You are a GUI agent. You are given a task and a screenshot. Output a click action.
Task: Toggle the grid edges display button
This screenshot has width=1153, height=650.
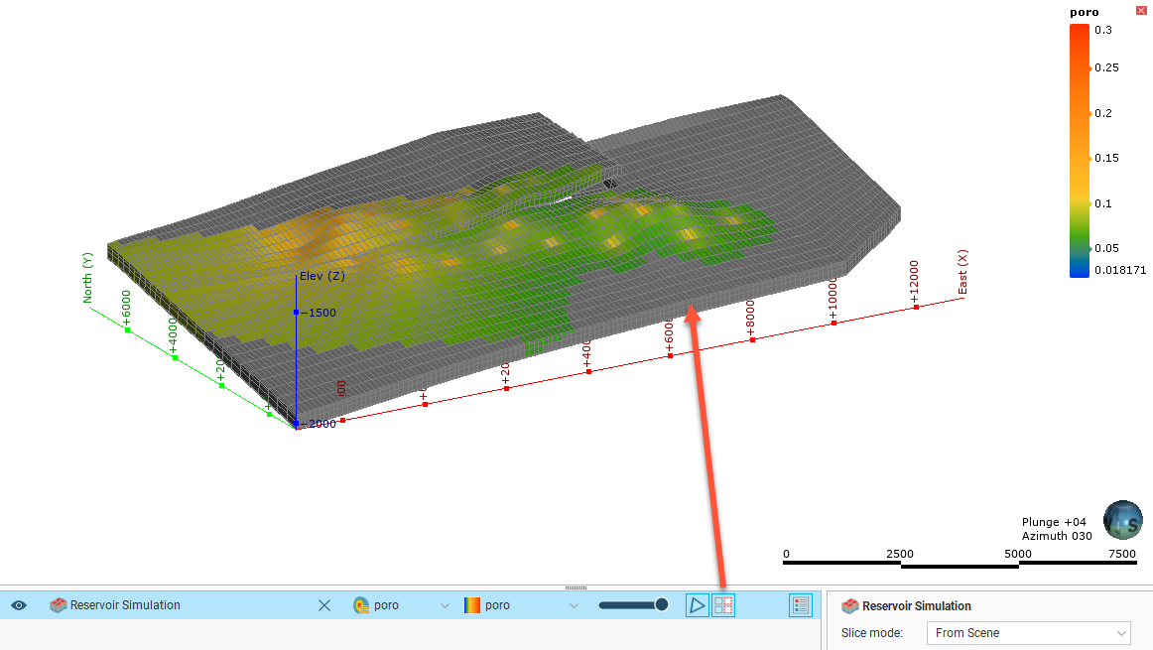tap(723, 605)
